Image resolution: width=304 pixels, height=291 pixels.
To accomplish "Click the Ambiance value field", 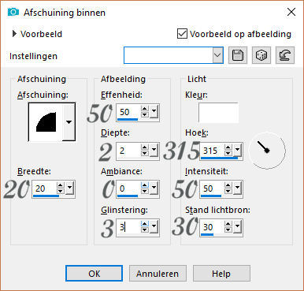I will [x=128, y=188].
